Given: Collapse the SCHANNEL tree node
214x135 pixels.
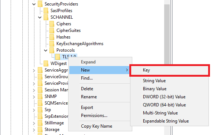Looking at the screenshot, I should point(40,18).
